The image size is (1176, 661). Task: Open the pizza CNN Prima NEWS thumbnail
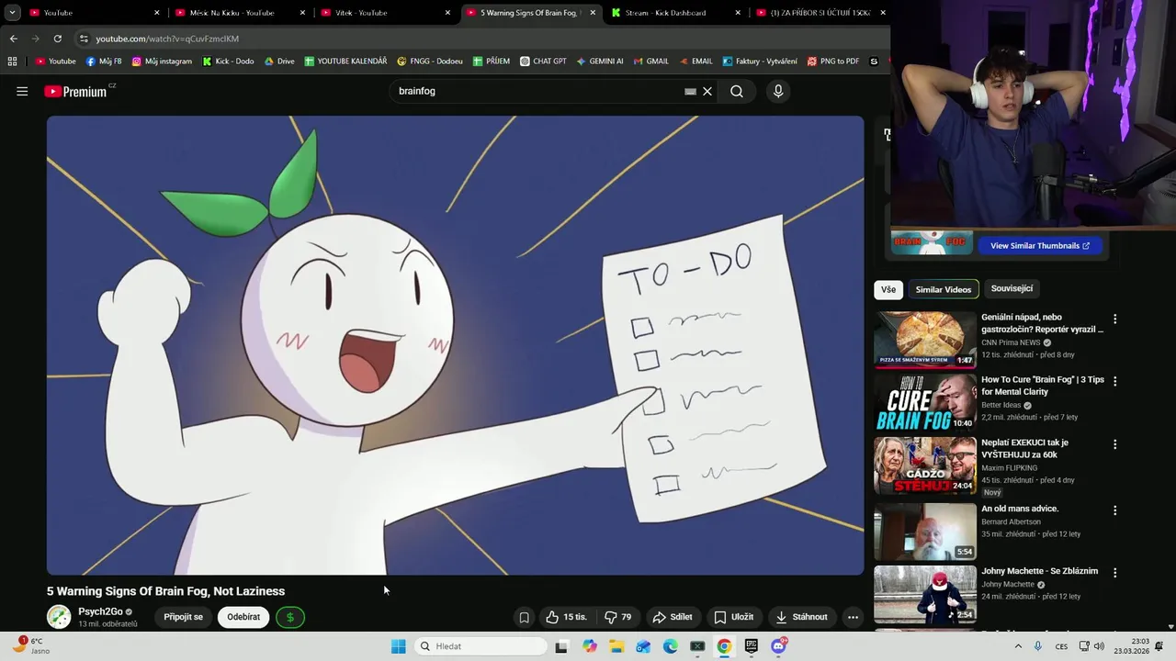tap(925, 340)
